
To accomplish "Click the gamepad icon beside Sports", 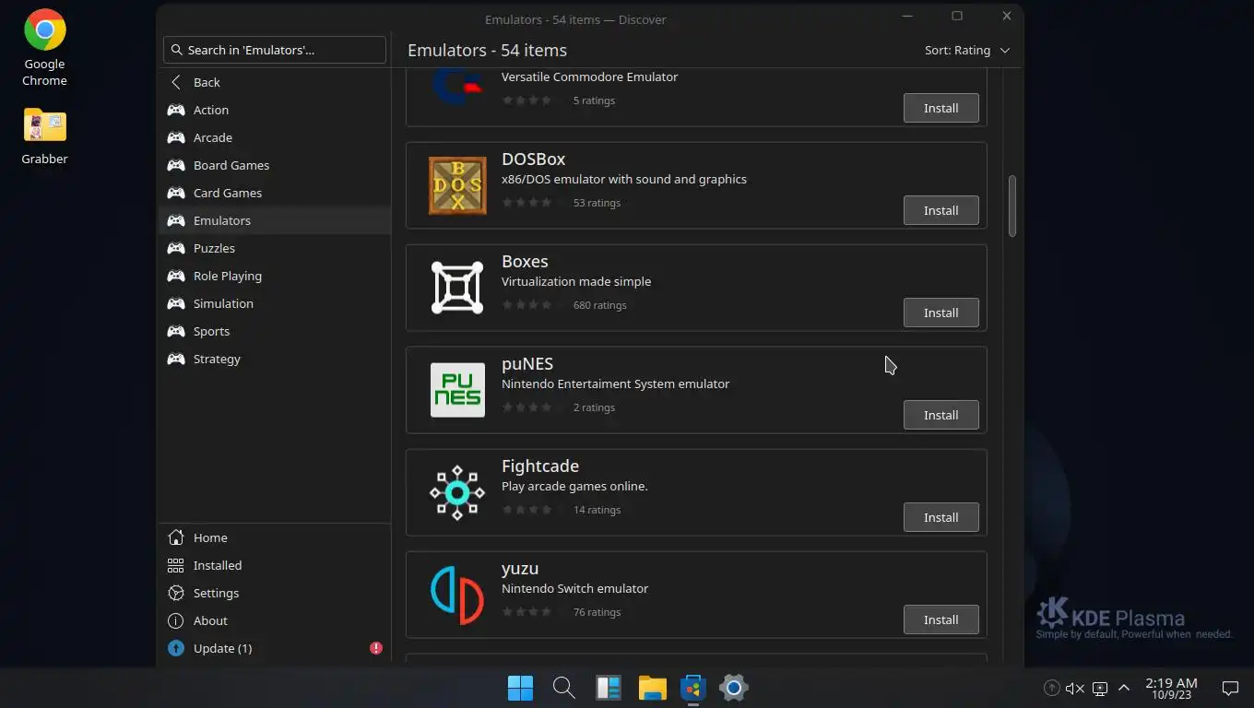I will pos(176,331).
